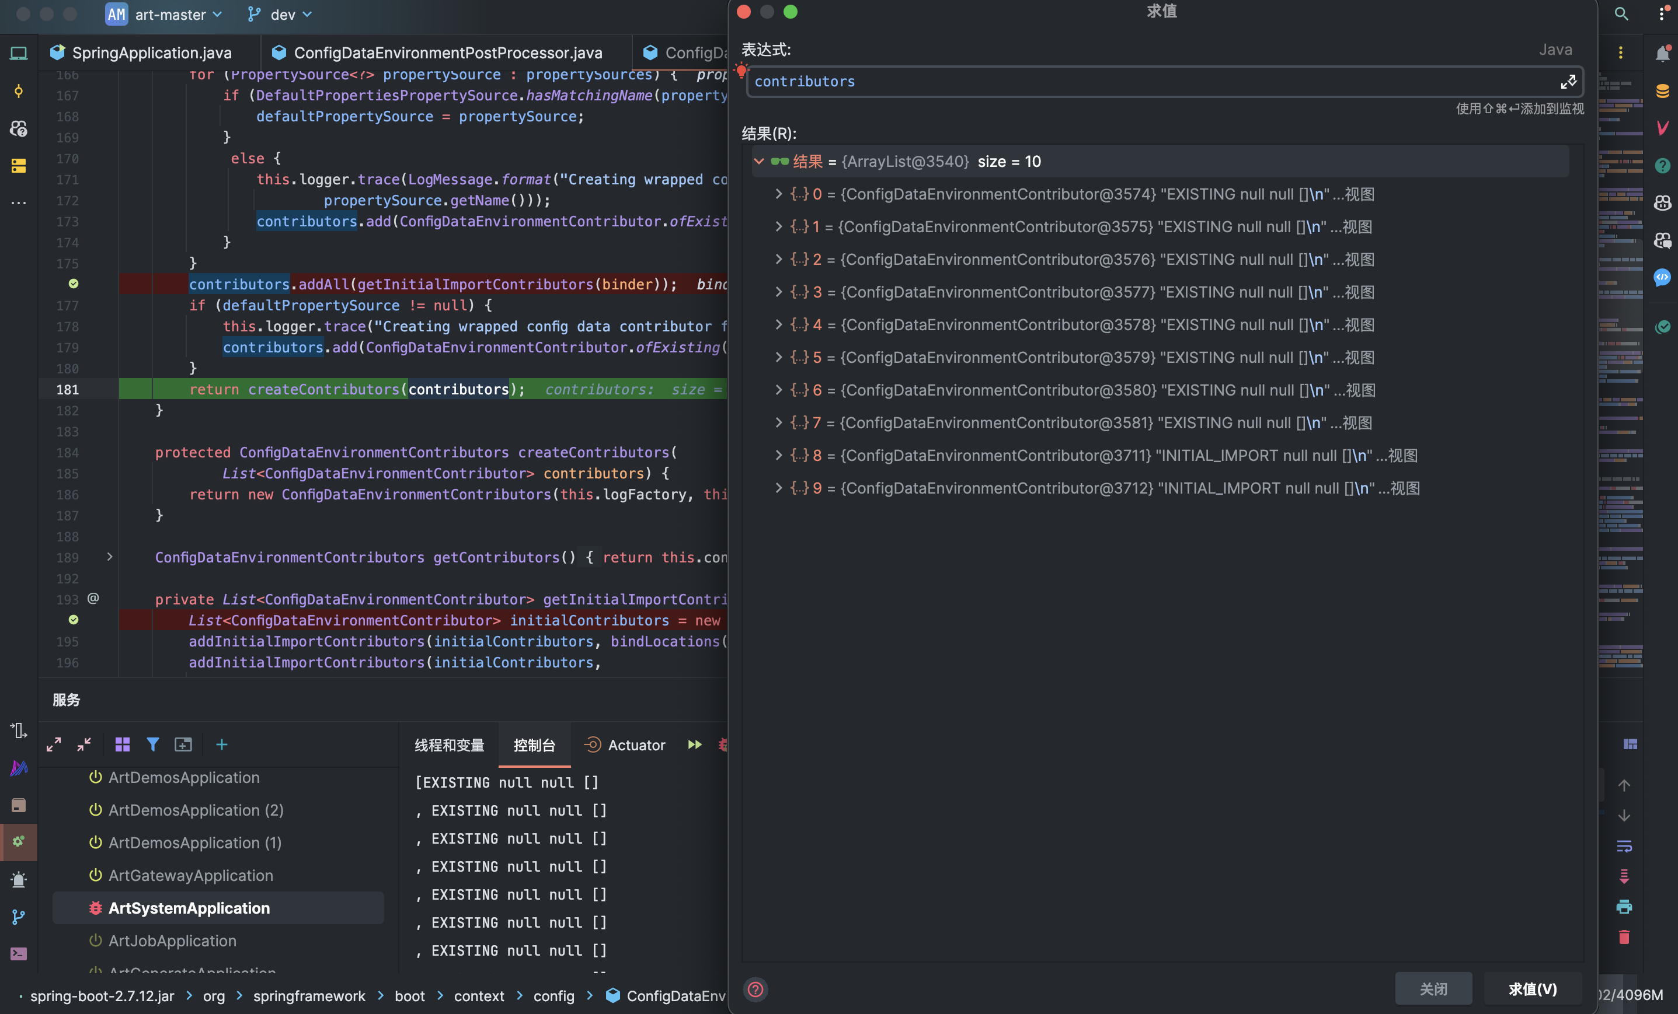Click the related symbol @ at line 193

tap(93, 598)
